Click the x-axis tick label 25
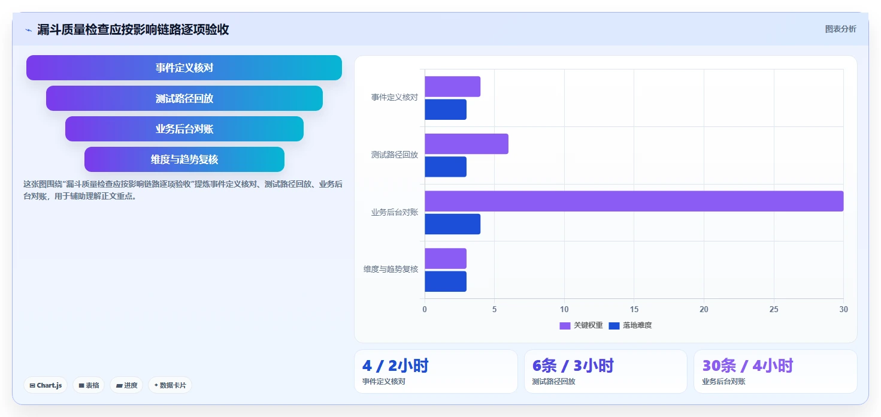 click(774, 309)
